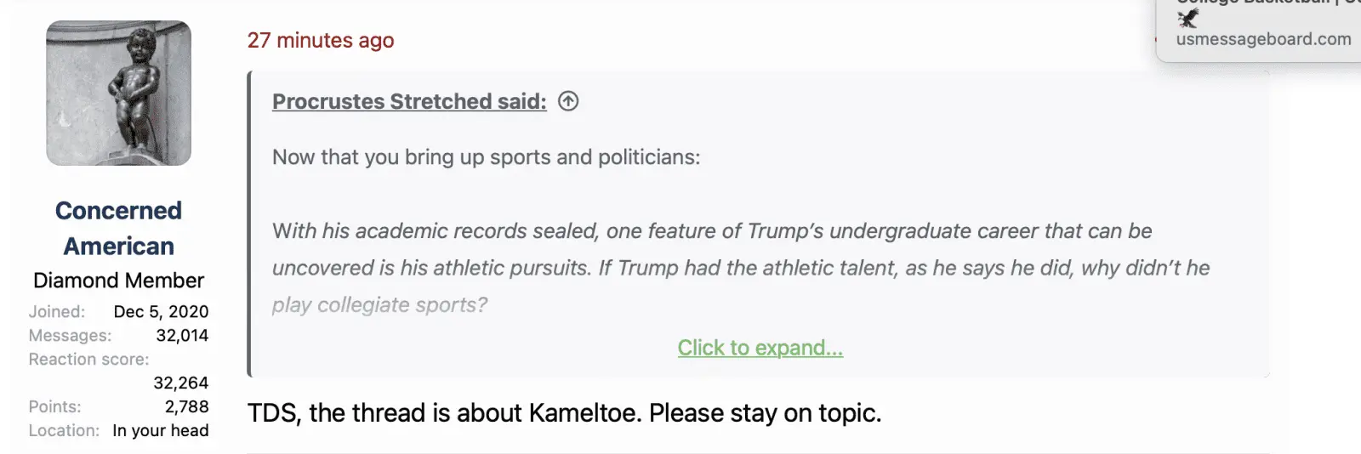Image resolution: width=1361 pixels, height=454 pixels.
Task: Click the 32,014 messages count
Action: coord(182,336)
